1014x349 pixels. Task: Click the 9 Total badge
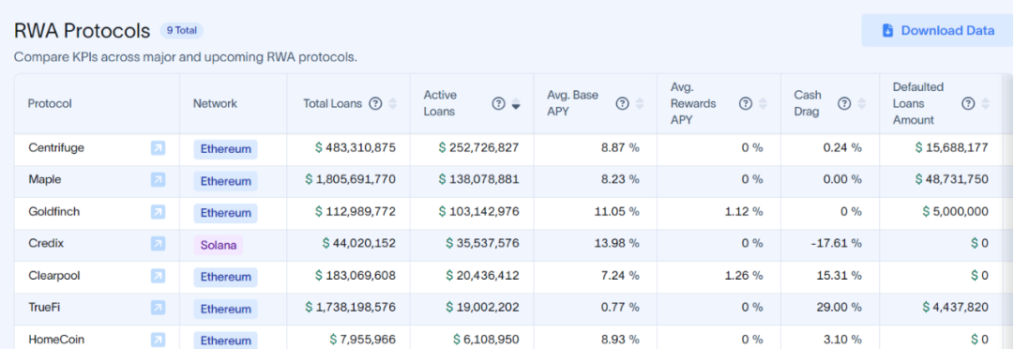coord(182,30)
